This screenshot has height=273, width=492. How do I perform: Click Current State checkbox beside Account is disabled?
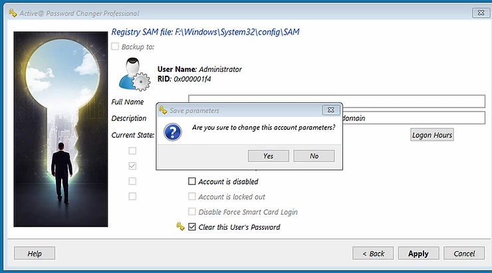tap(132, 181)
